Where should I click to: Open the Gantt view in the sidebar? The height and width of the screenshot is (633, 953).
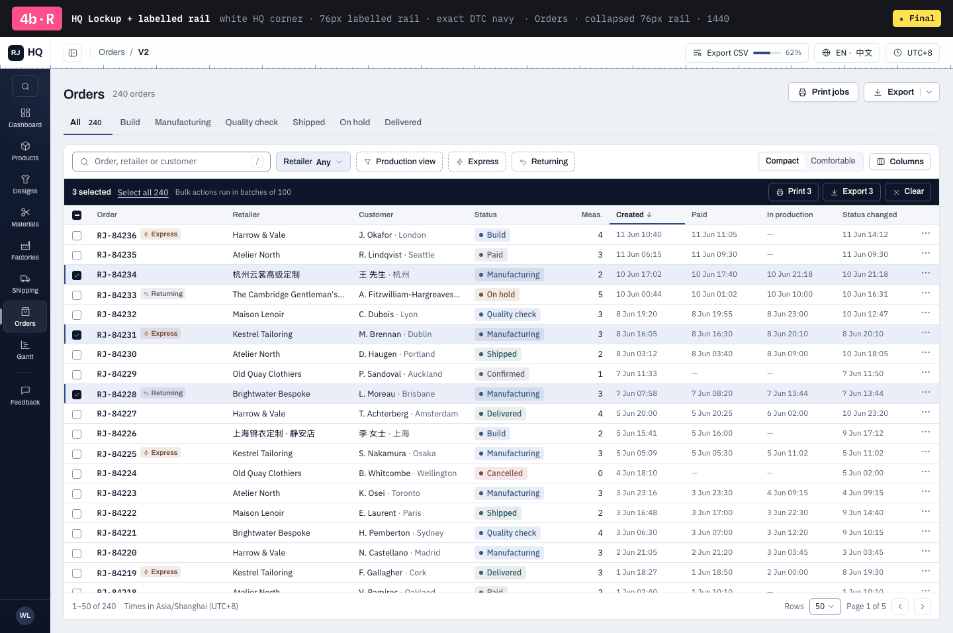coord(25,350)
